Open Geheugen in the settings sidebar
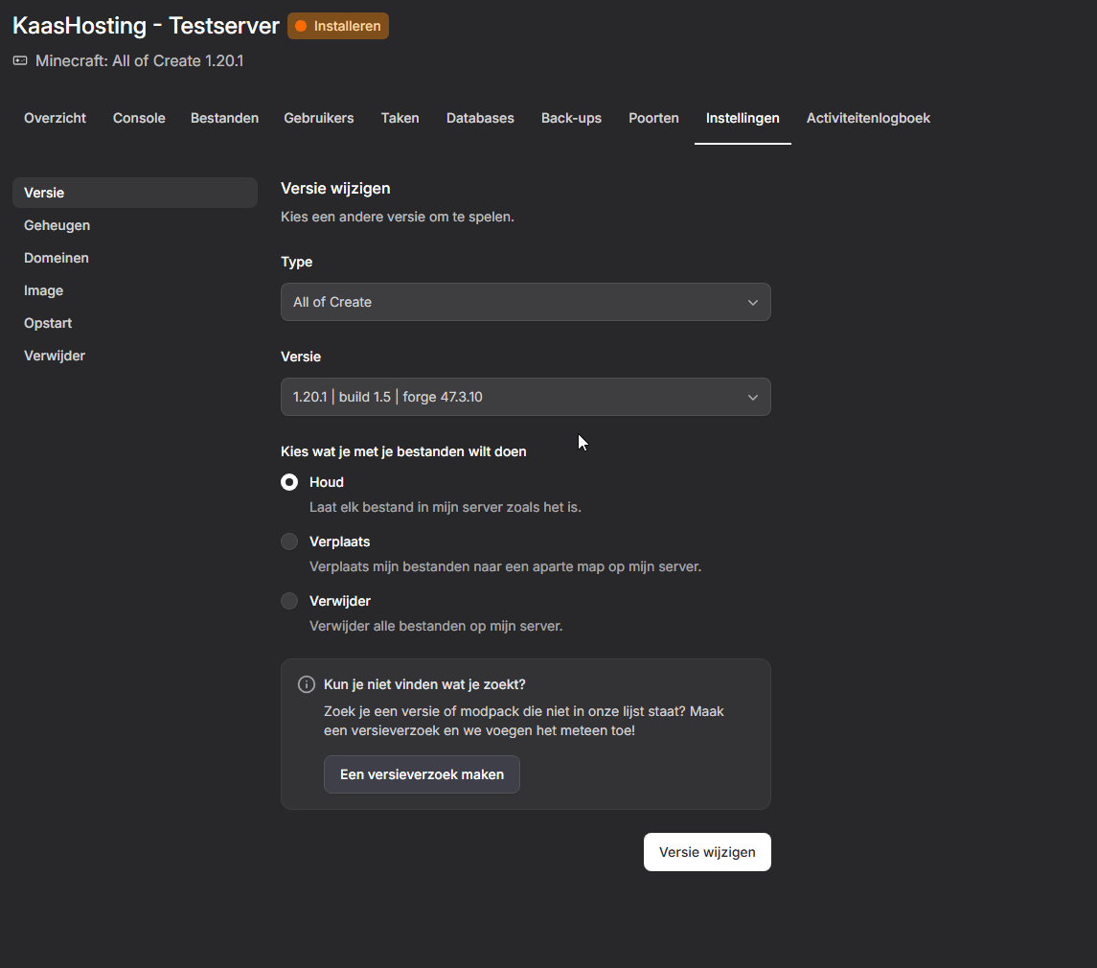 (57, 225)
